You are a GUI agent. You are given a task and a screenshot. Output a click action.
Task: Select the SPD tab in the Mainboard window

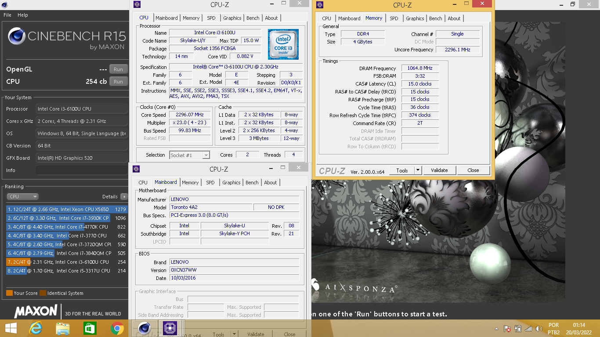(x=210, y=183)
